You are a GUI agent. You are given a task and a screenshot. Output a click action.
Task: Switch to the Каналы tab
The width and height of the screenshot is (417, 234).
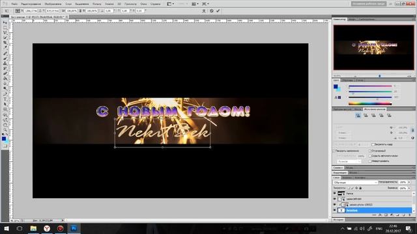(x=347, y=177)
